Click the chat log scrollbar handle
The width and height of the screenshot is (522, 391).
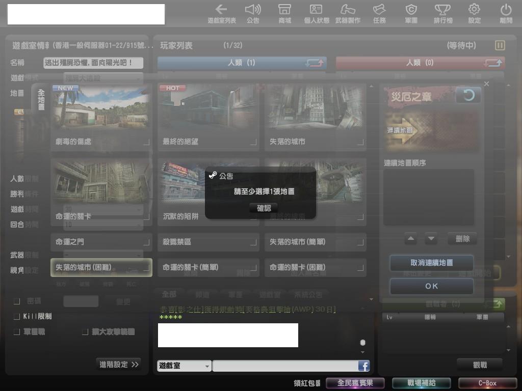click(x=363, y=343)
